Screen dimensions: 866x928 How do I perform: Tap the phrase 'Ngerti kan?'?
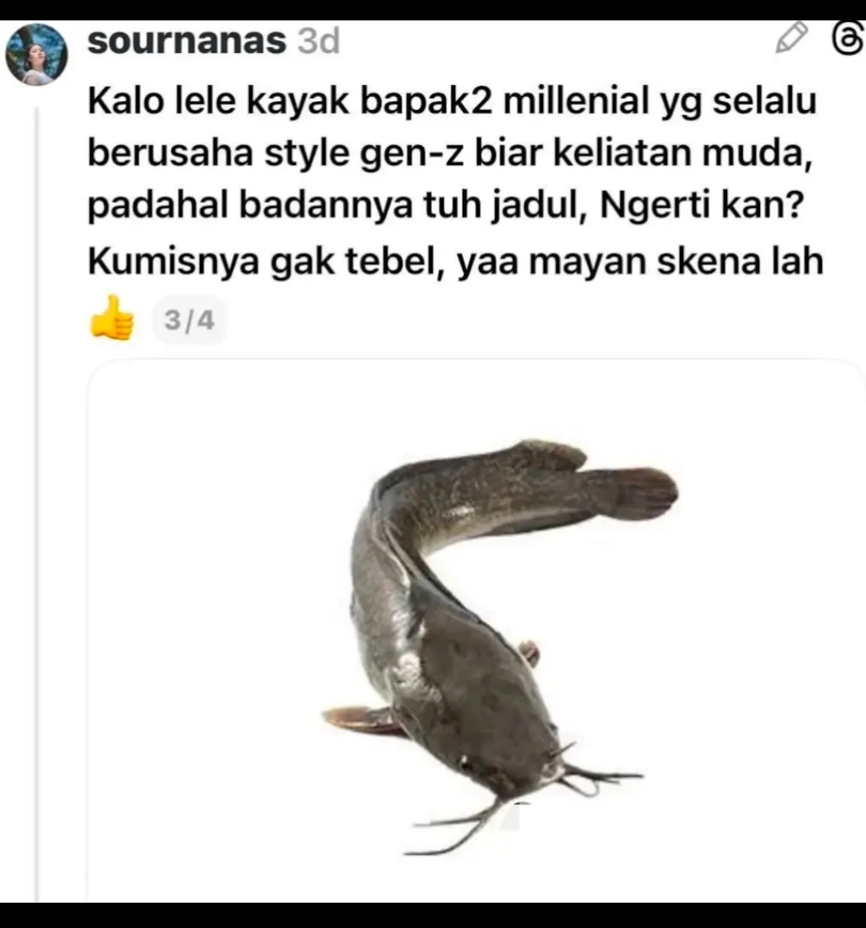pyautogui.click(x=703, y=206)
